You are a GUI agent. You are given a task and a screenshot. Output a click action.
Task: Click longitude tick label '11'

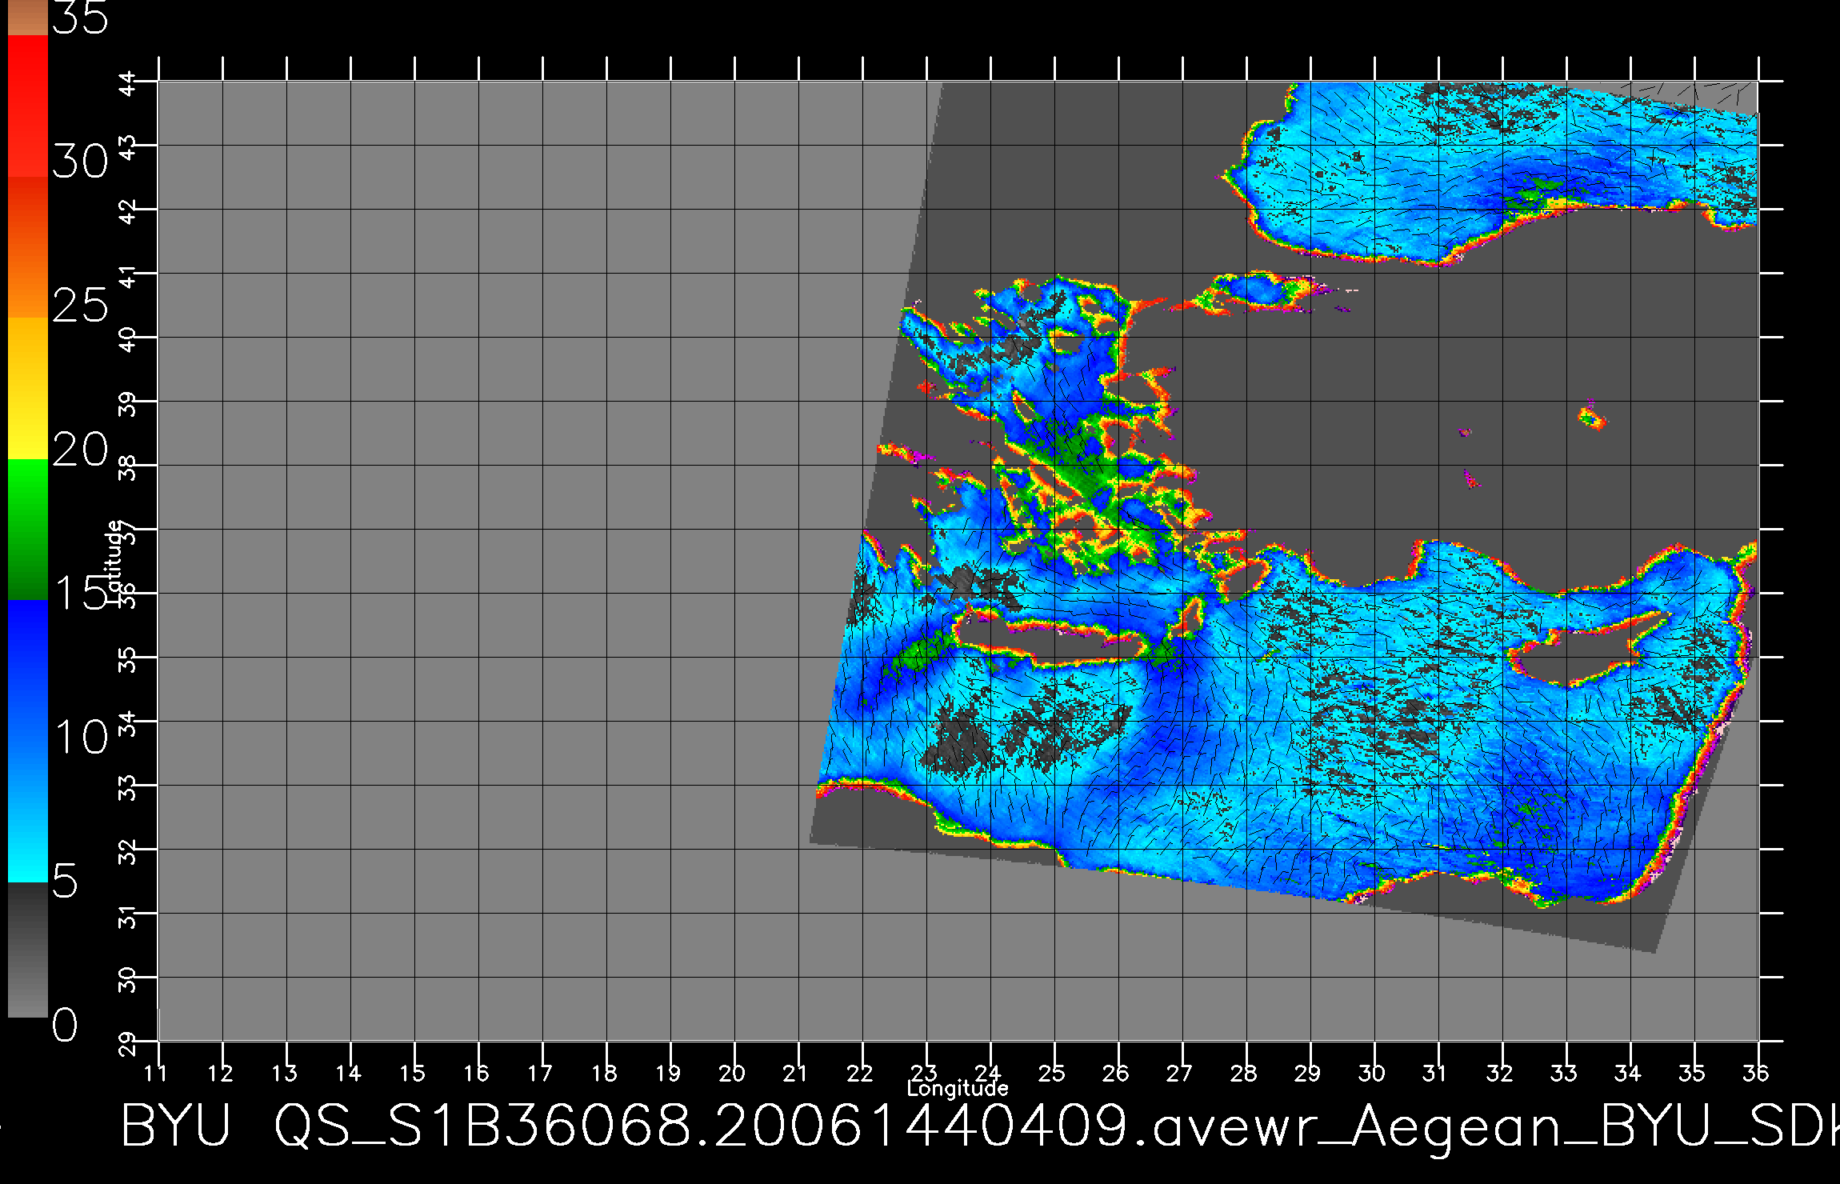tap(157, 1073)
